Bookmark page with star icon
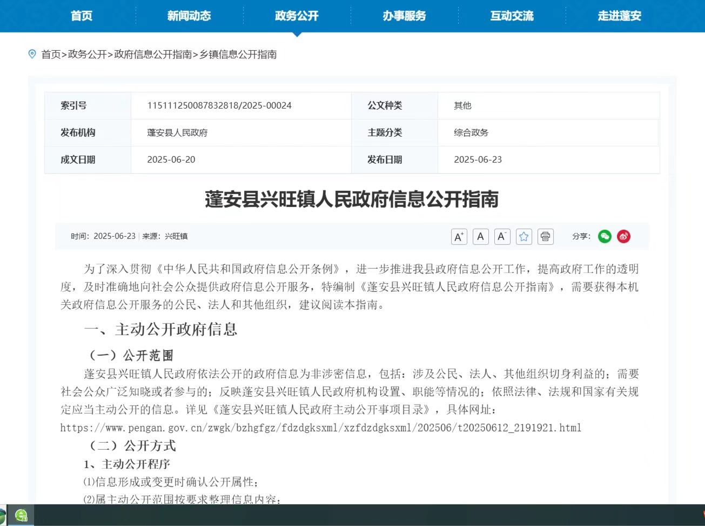Image resolution: width=705 pixels, height=526 pixels. tap(523, 237)
